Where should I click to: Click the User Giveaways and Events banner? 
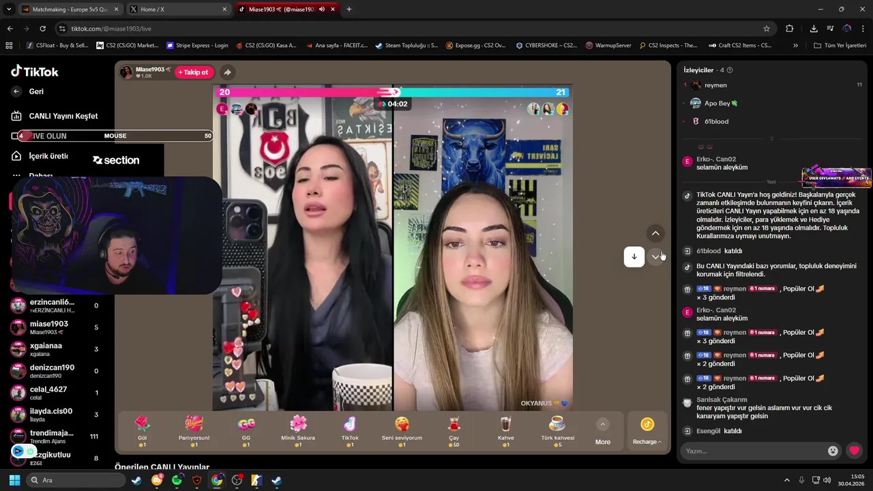[x=837, y=177]
